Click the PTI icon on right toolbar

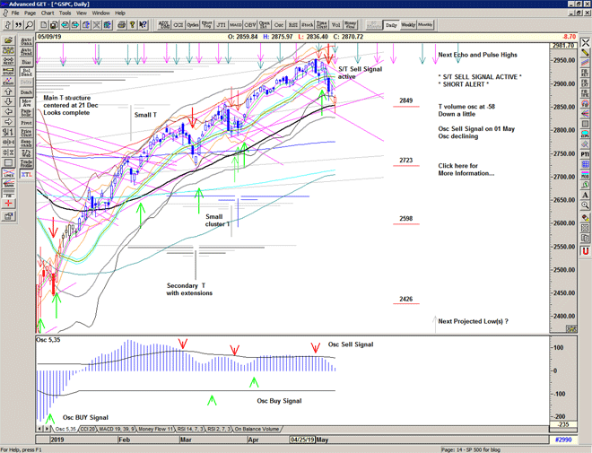pyautogui.click(x=585, y=155)
